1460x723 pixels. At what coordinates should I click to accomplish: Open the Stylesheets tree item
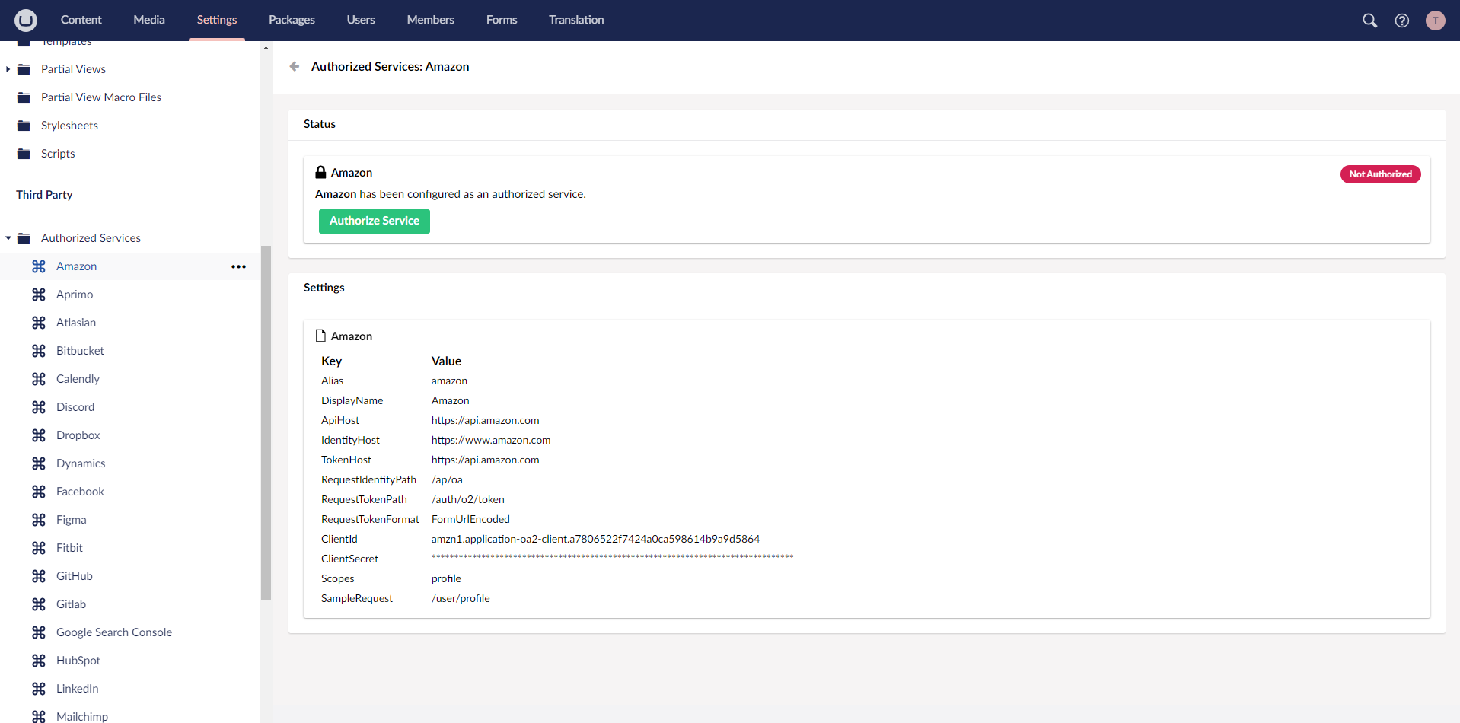tap(69, 126)
